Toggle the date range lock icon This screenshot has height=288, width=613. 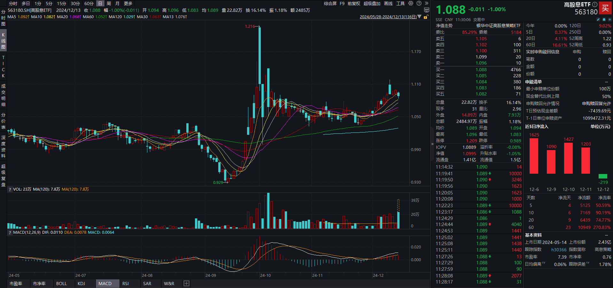[x=426, y=17]
